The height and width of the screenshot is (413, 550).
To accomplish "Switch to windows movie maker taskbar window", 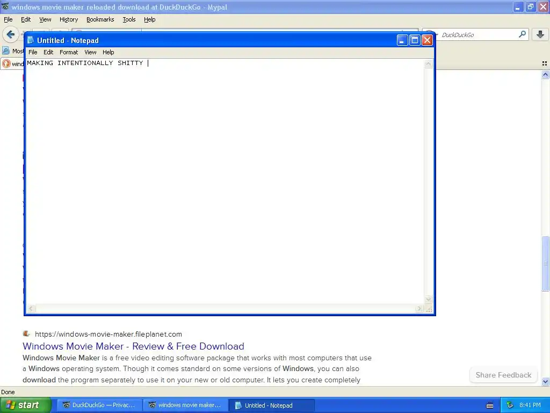I will pos(185,405).
